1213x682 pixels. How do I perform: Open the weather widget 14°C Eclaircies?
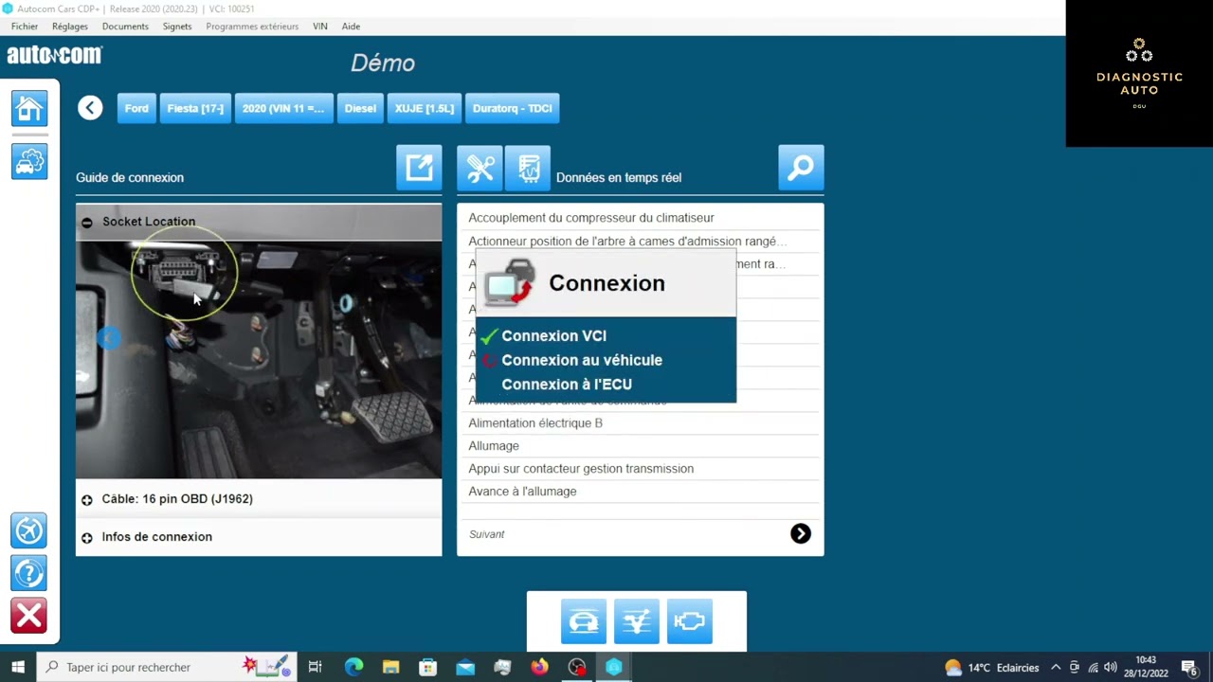pos(991,667)
